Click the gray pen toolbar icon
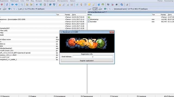Image resolution: width=174 pixels, height=97 pixels. 127,5
